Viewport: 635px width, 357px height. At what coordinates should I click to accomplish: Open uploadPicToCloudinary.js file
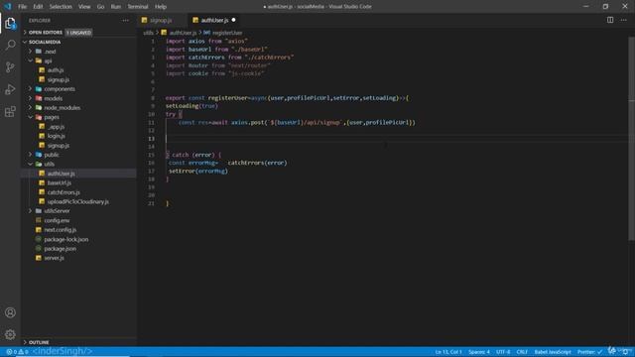(78, 201)
